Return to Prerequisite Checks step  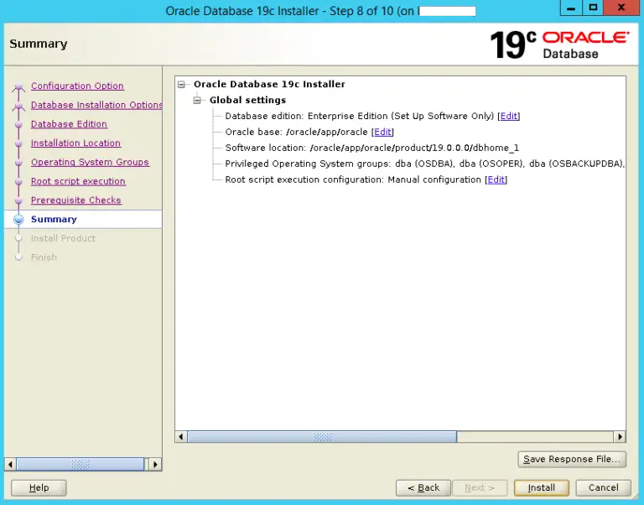click(x=75, y=200)
